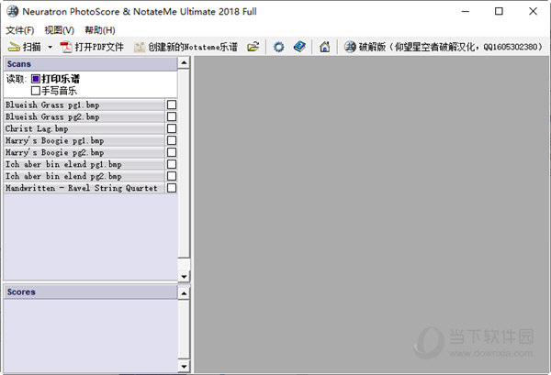Click the blue book help icon
The image size is (551, 375).
[299, 47]
